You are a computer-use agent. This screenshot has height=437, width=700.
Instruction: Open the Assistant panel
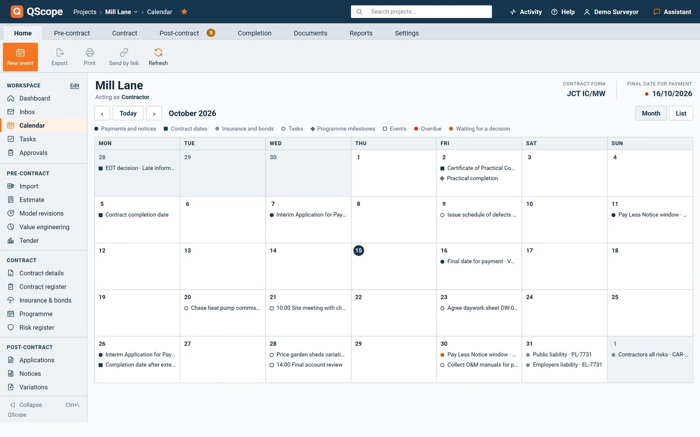[672, 12]
